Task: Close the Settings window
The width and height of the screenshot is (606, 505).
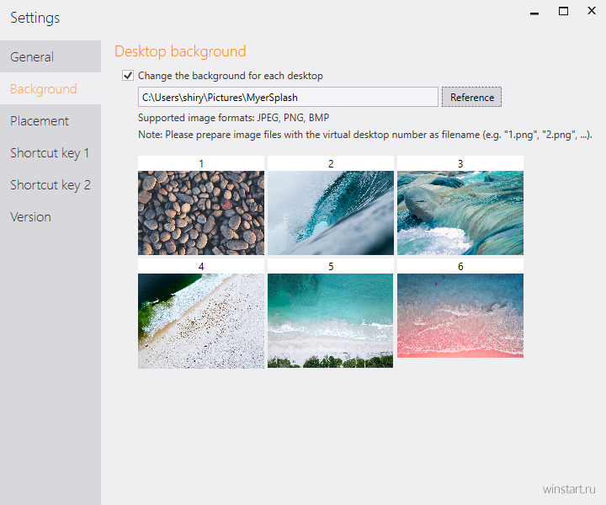Action: click(x=592, y=11)
